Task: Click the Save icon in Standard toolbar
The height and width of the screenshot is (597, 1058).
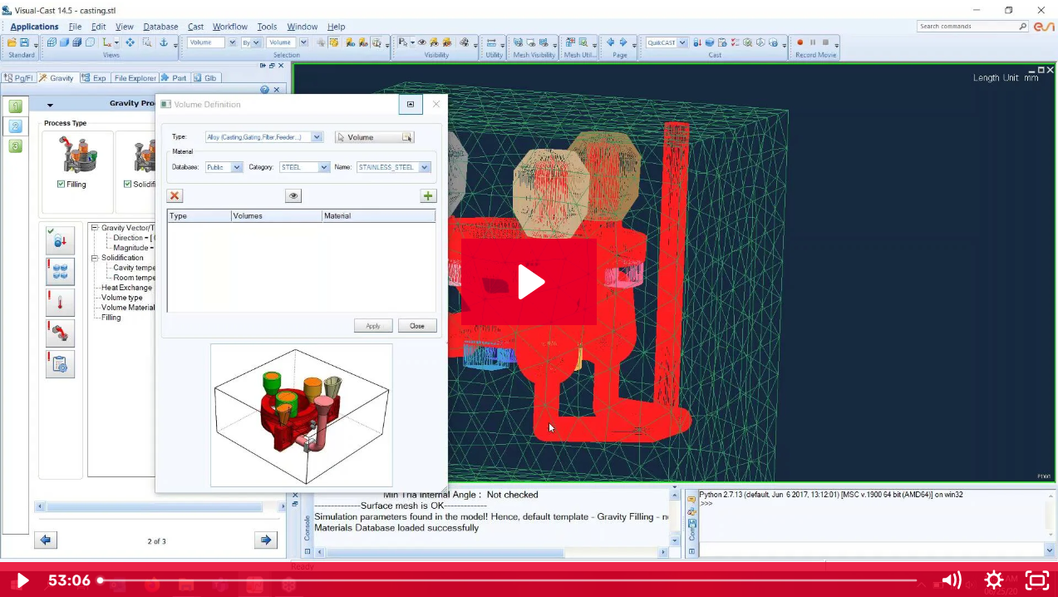Action: [x=25, y=42]
